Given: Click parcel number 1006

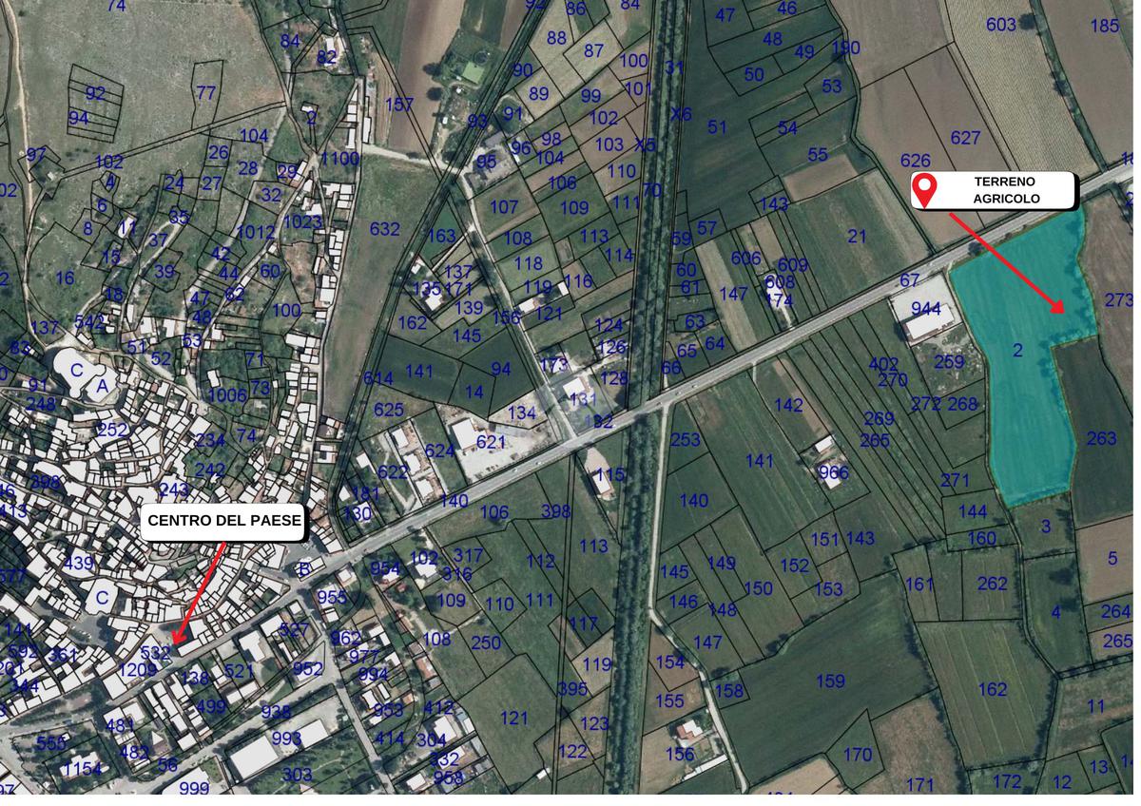Looking at the screenshot, I should [227, 394].
